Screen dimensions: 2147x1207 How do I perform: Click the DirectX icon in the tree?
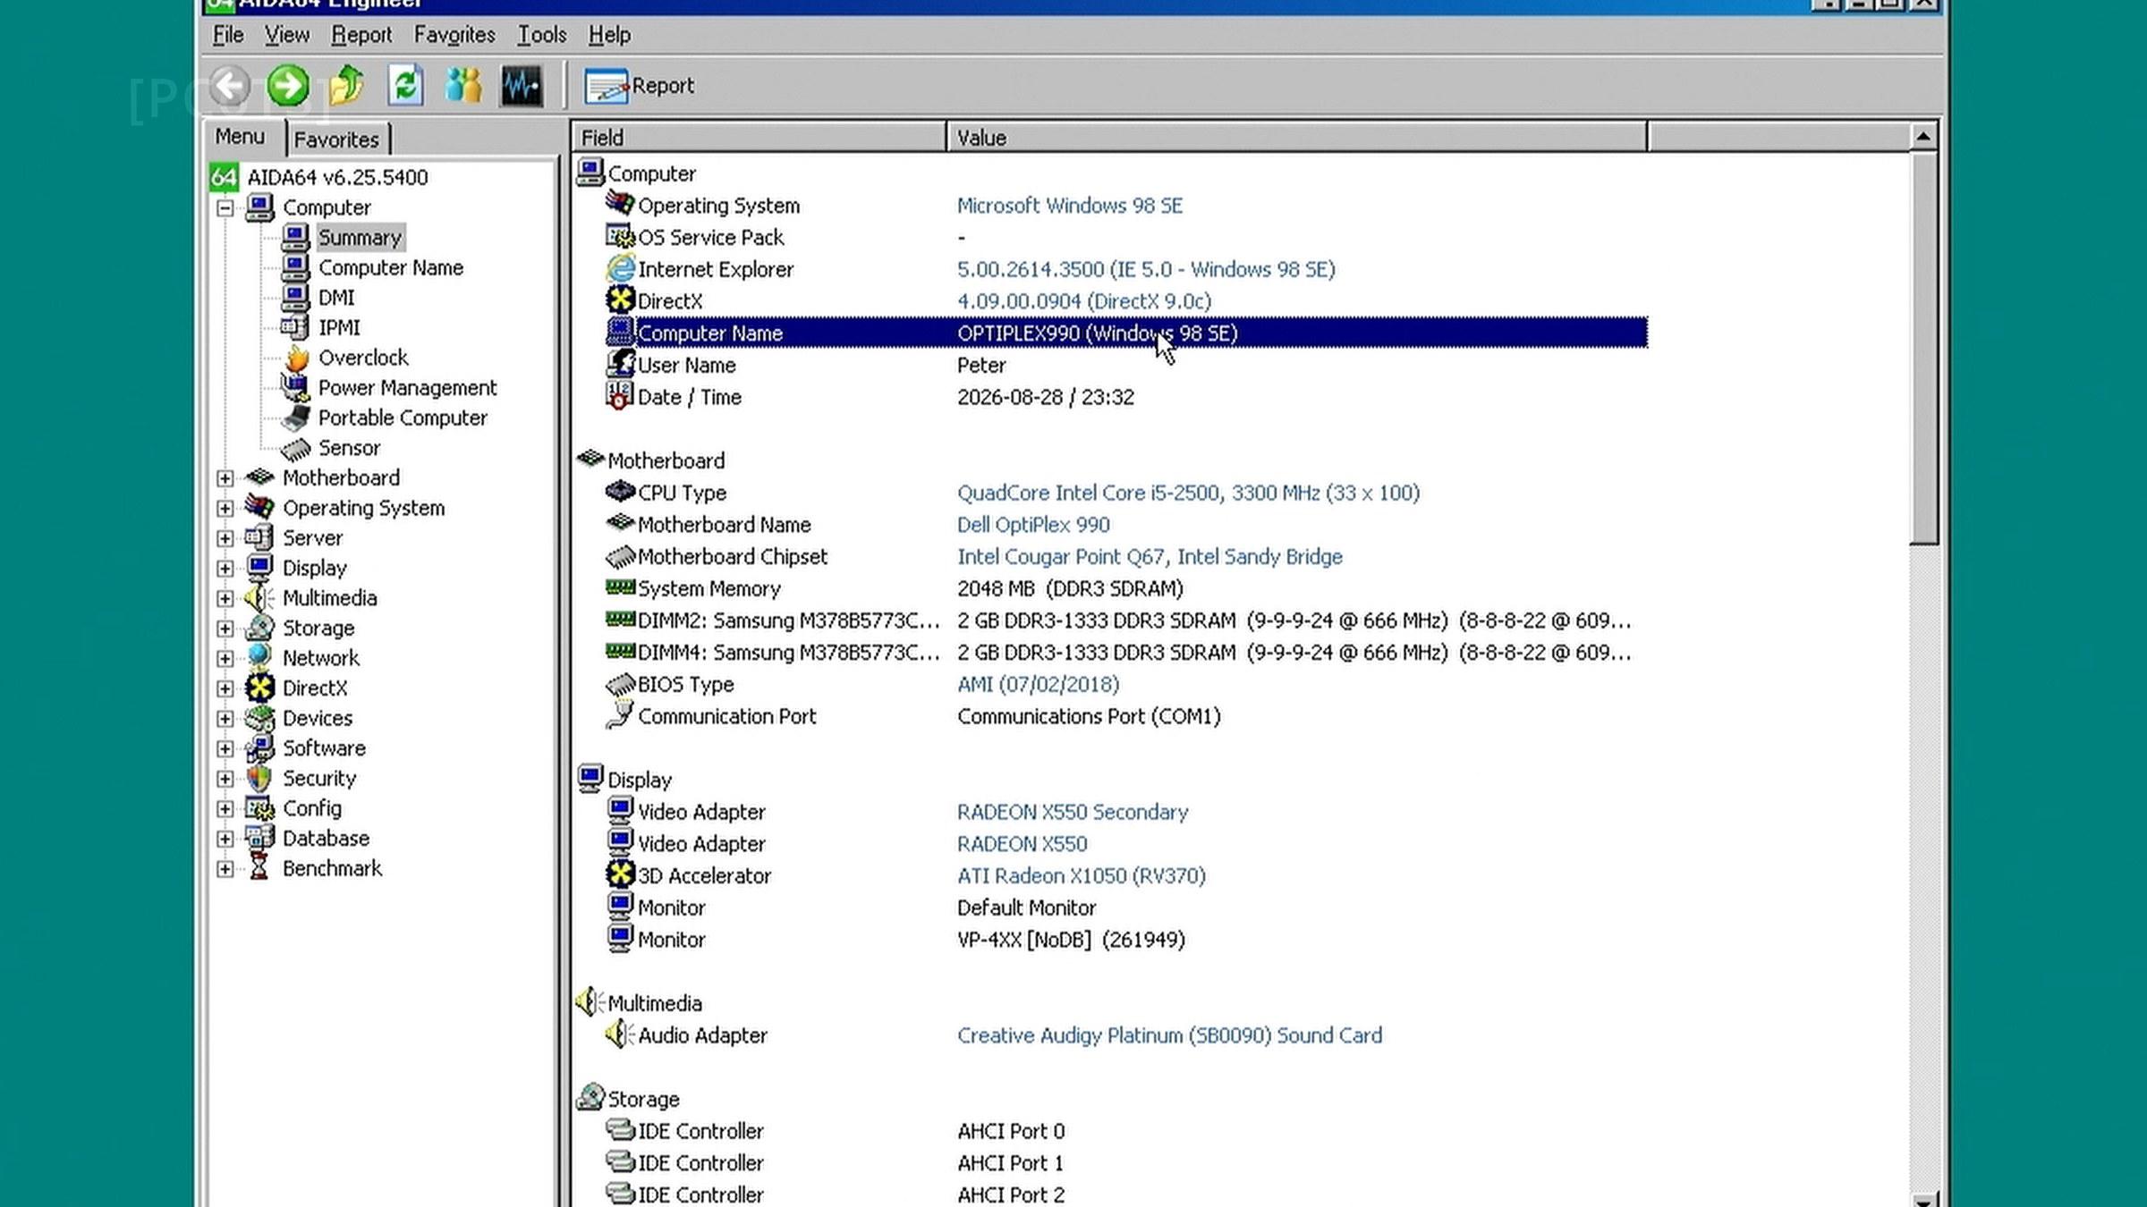click(260, 688)
